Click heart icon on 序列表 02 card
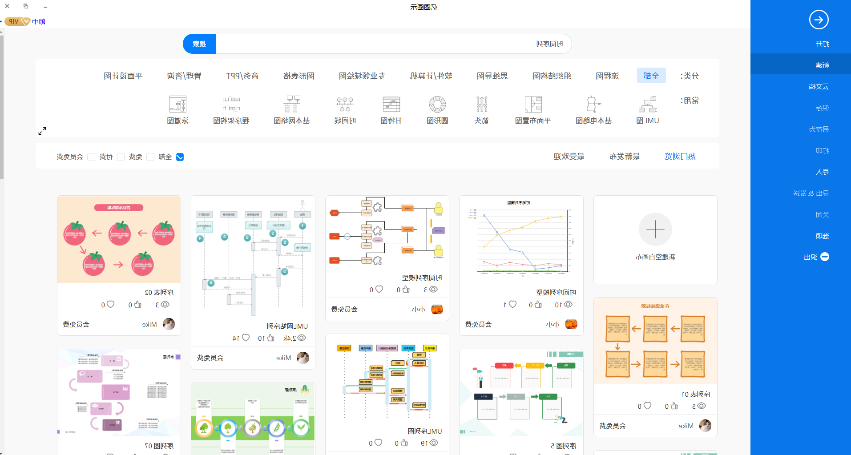The height and width of the screenshot is (455, 851). (x=111, y=304)
